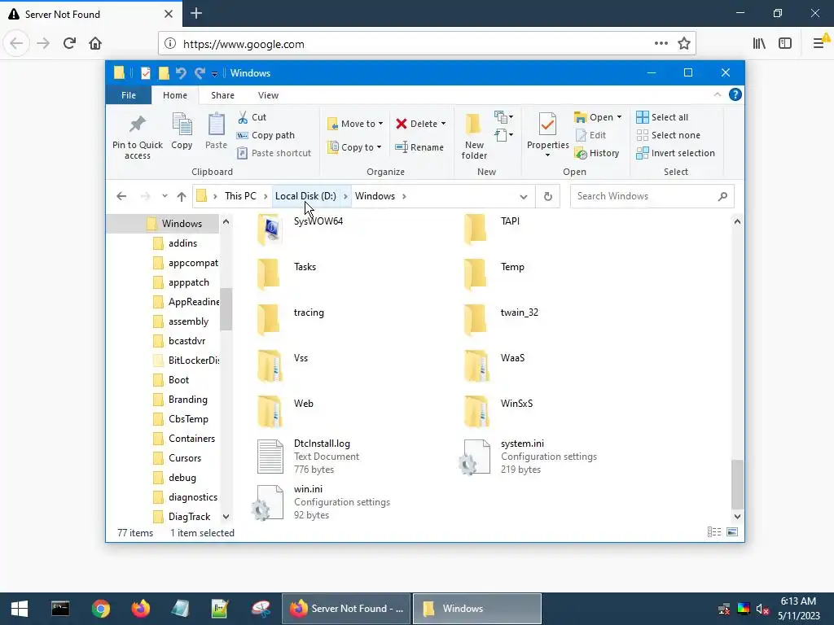Open Firefox page actions menu
Image resolution: width=834 pixels, height=625 pixels.
[661, 44]
